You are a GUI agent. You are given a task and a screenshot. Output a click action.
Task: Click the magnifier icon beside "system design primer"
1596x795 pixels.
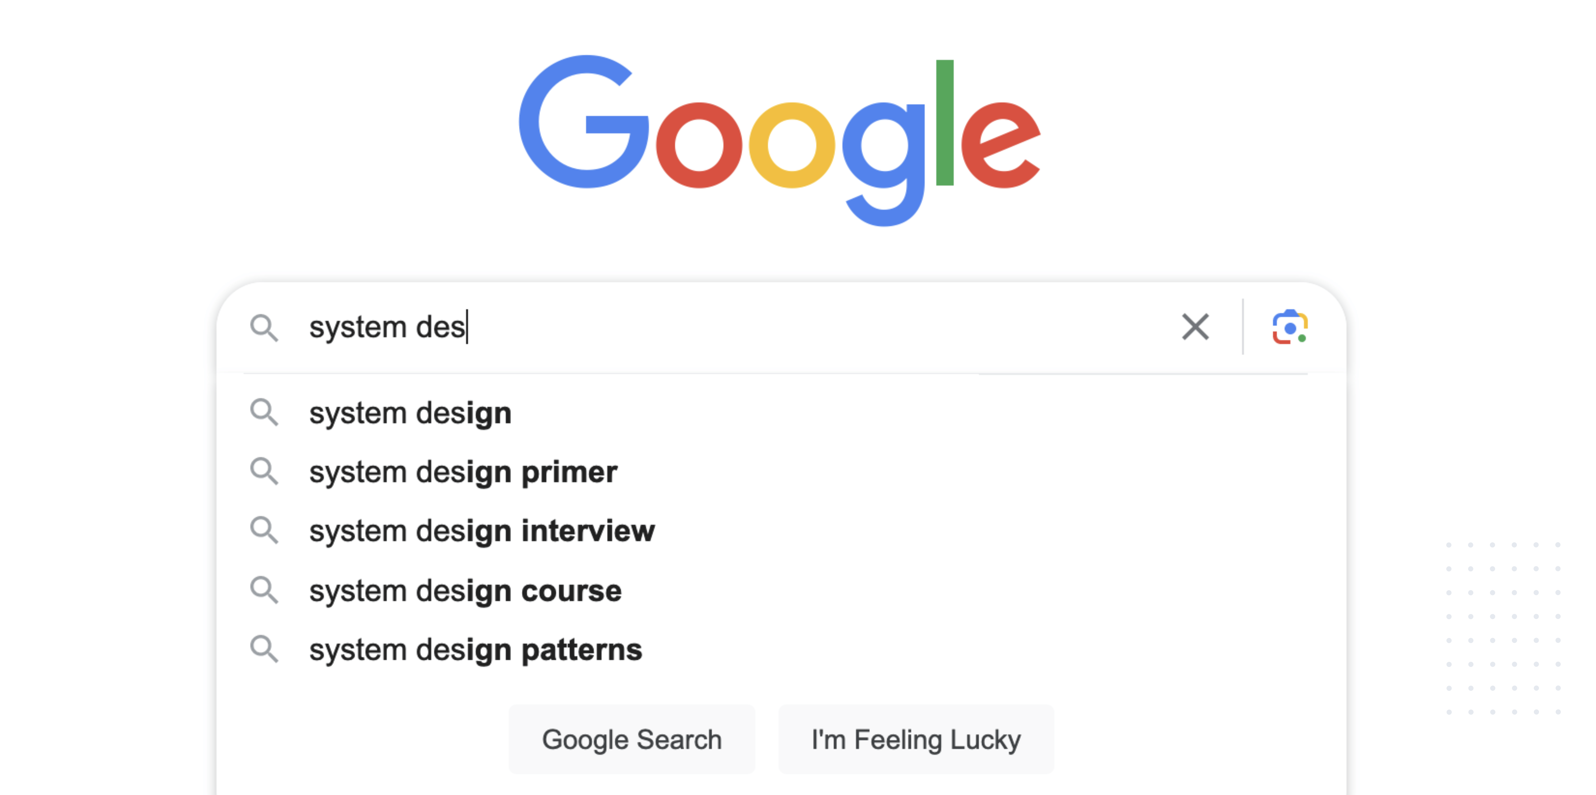point(264,472)
